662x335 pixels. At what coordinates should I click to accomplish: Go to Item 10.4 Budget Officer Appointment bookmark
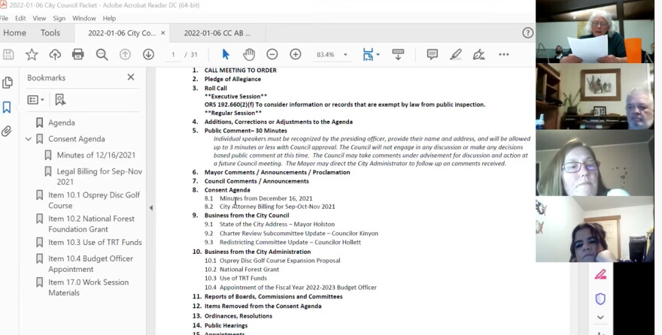pos(90,264)
